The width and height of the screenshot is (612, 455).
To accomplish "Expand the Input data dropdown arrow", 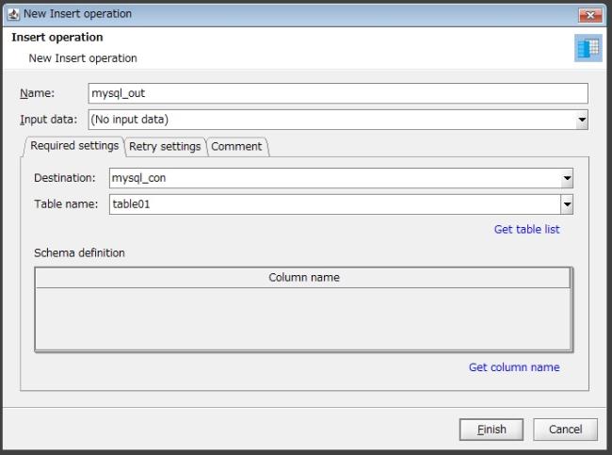I will click(582, 120).
